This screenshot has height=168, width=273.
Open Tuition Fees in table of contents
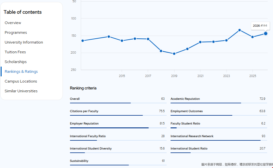[x=15, y=52]
